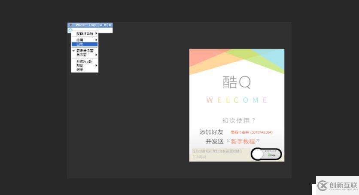Image resolution: width=359 pixels, height=195 pixels.
Task: Close the Wine System Tray window
Action: coord(110,25)
